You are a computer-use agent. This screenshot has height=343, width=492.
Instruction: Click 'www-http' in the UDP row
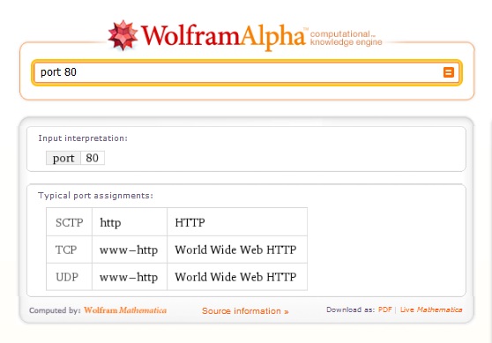tap(129, 277)
